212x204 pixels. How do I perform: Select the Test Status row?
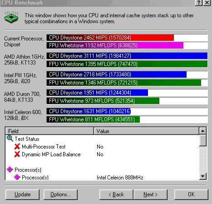102,139
